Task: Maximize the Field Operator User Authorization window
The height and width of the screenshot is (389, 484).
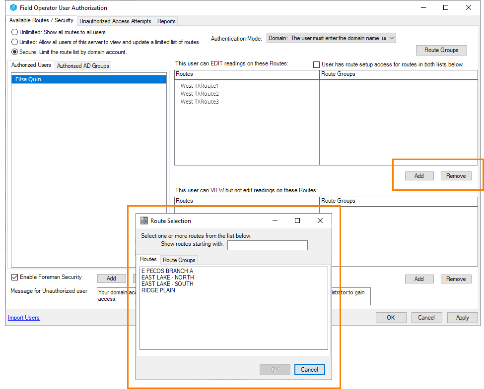Action: [446, 7]
